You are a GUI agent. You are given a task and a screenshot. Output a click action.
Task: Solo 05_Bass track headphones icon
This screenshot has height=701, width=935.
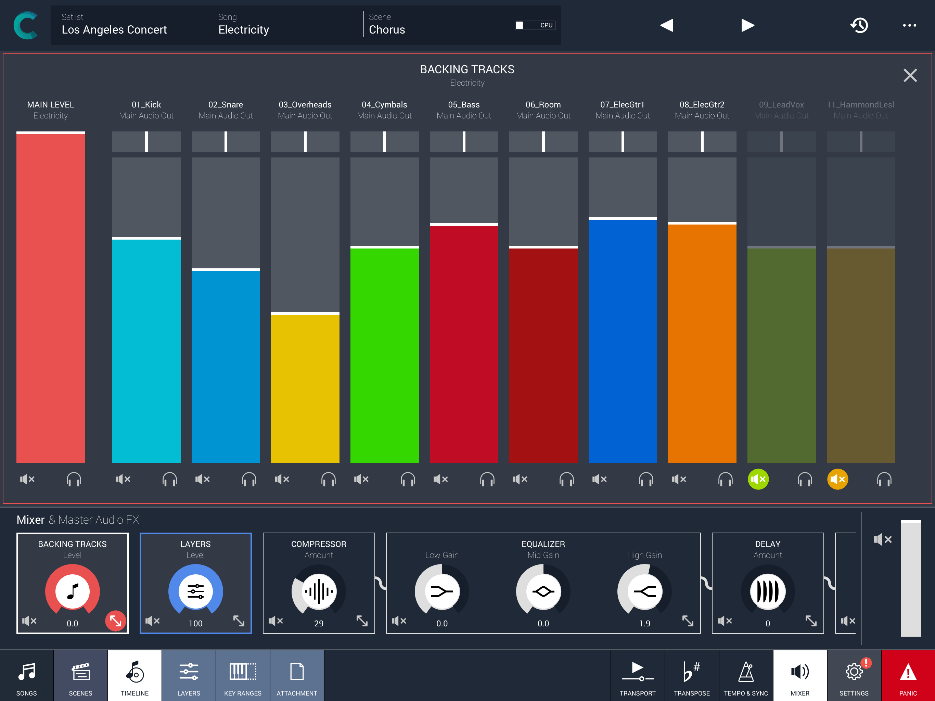coord(487,479)
